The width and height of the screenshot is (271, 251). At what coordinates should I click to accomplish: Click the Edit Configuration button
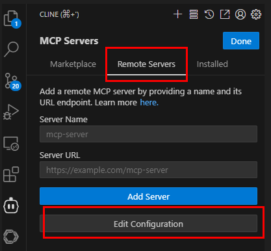click(x=148, y=224)
